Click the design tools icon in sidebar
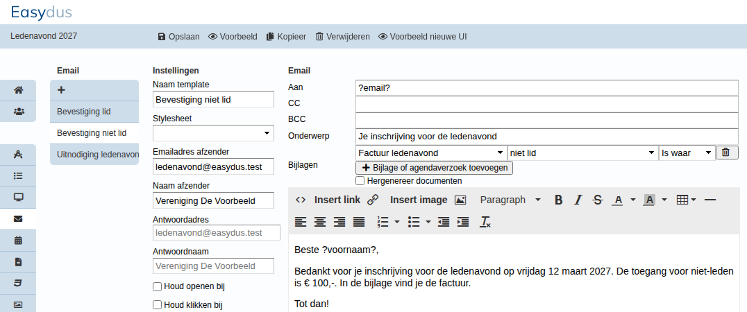Viewport: 747px width, 312px height. [18, 155]
